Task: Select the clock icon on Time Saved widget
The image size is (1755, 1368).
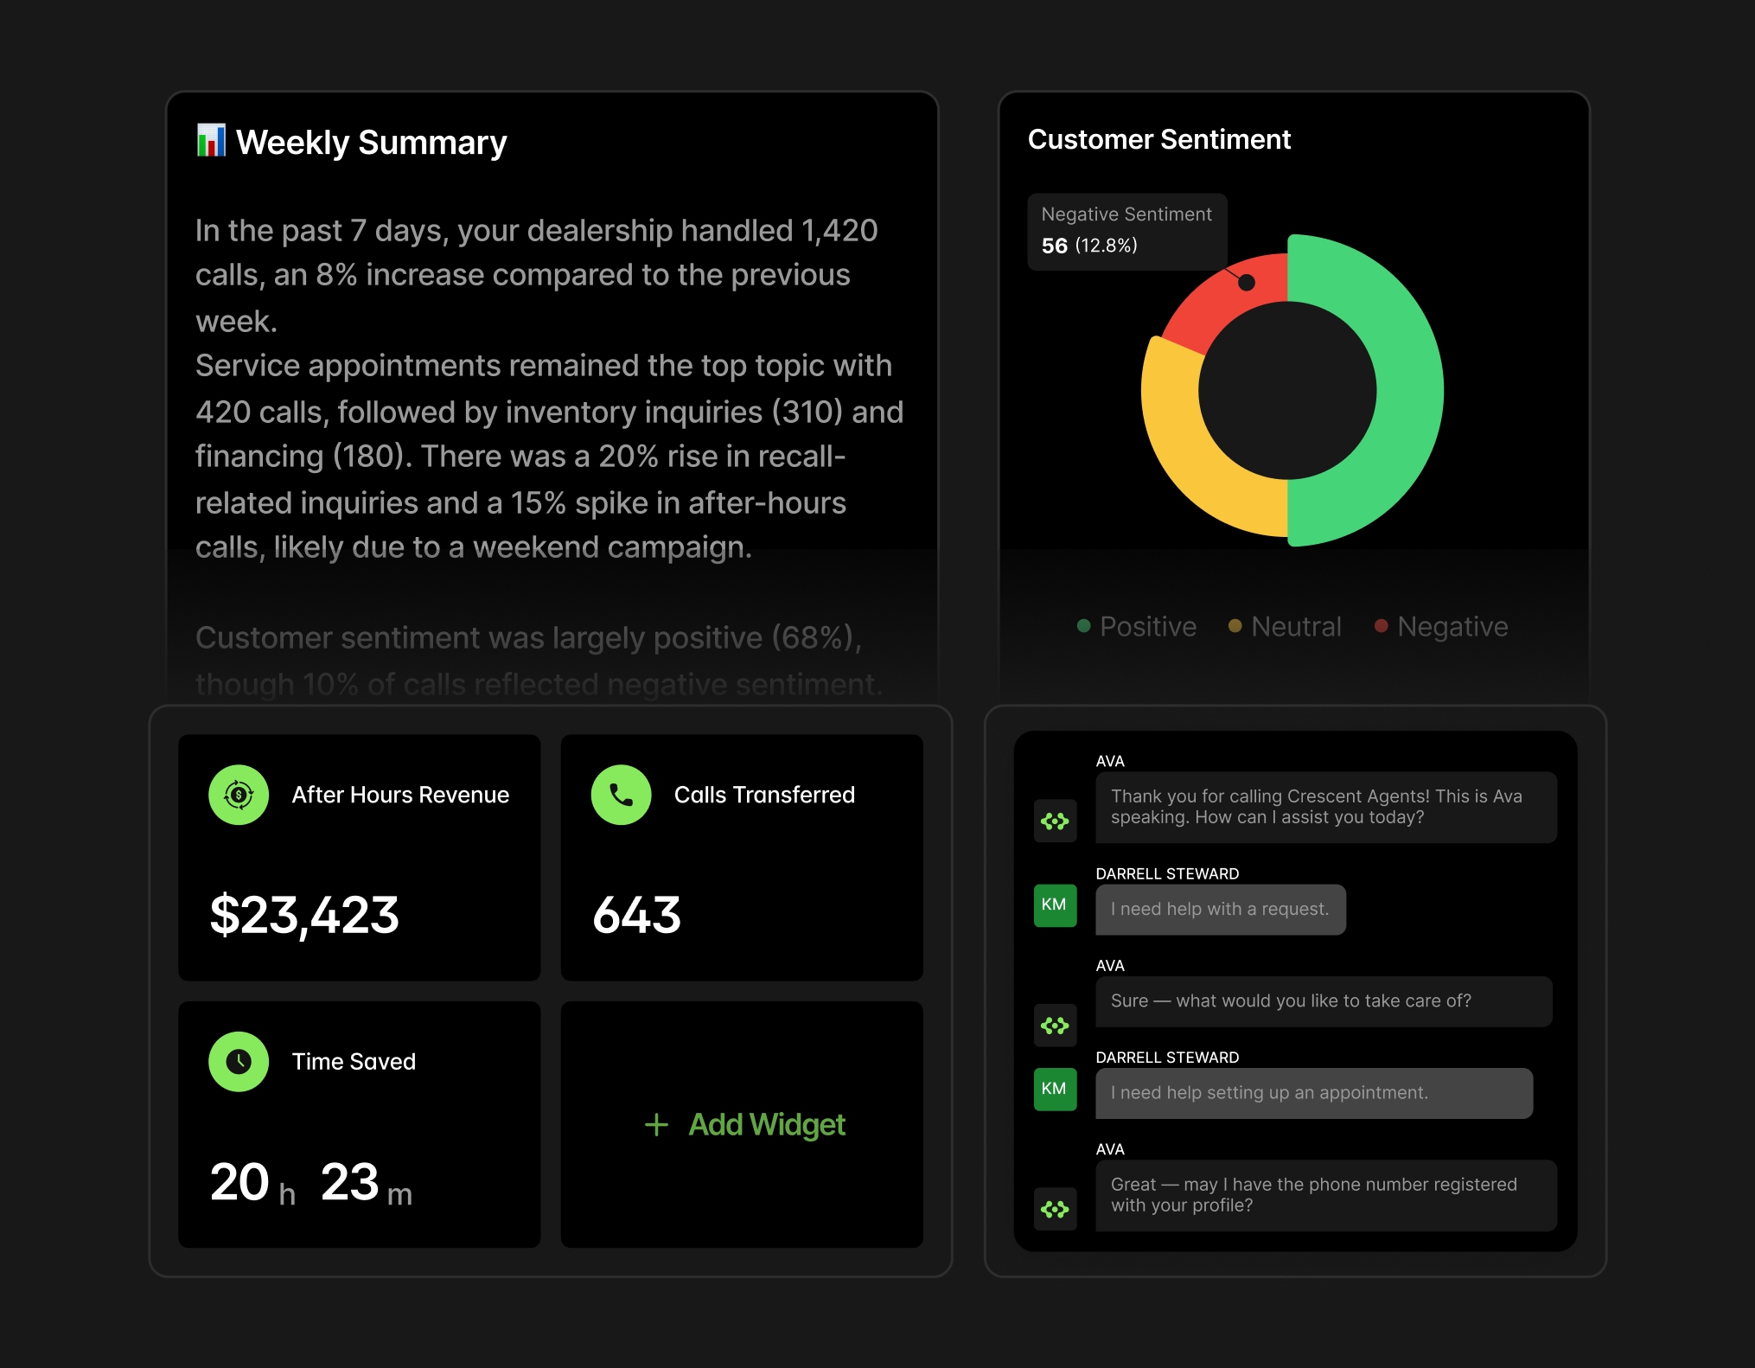Action: [239, 1061]
